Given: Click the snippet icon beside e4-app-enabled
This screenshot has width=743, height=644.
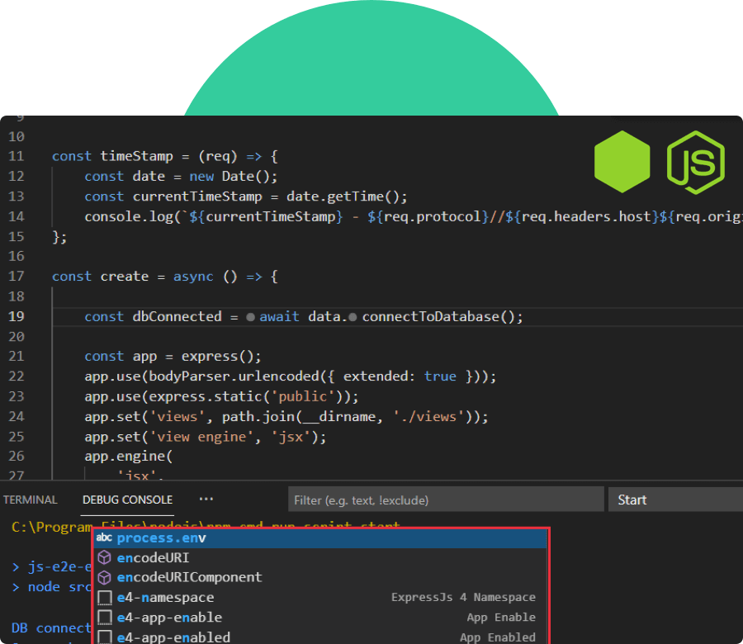Looking at the screenshot, I should point(105,637).
